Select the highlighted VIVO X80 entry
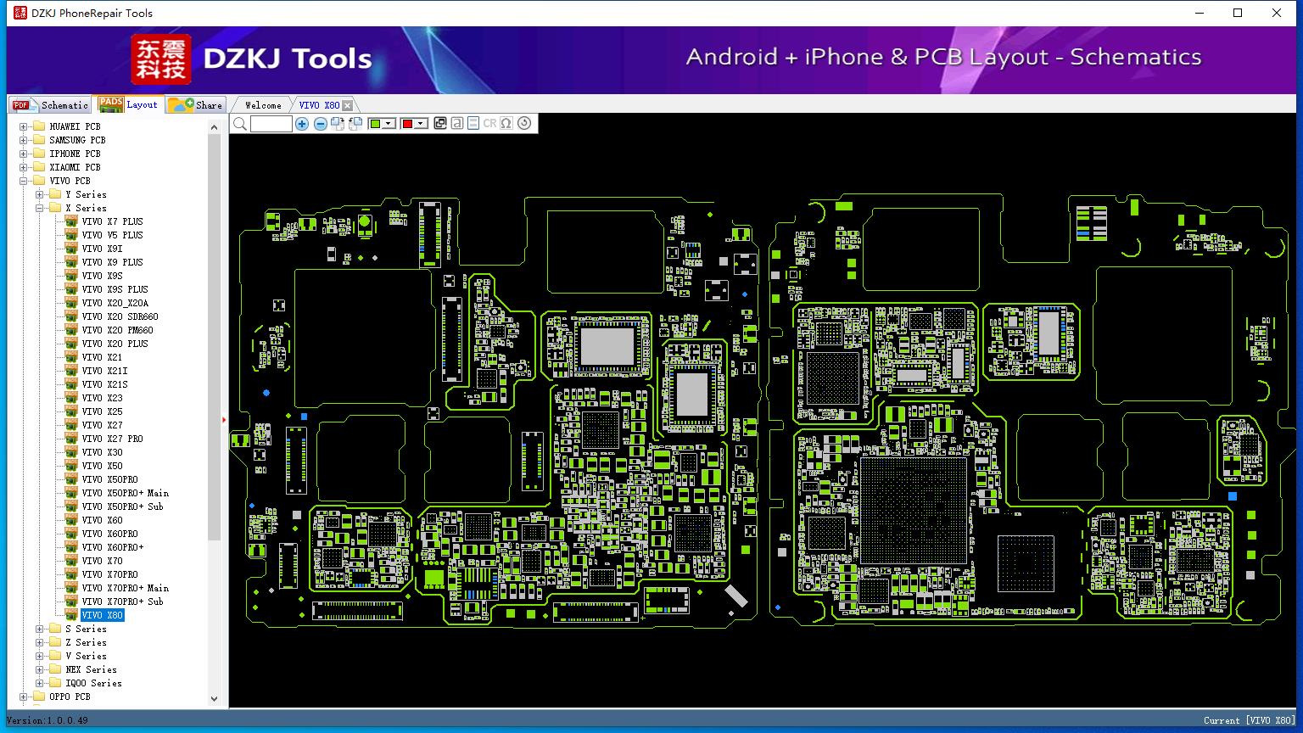 102,615
